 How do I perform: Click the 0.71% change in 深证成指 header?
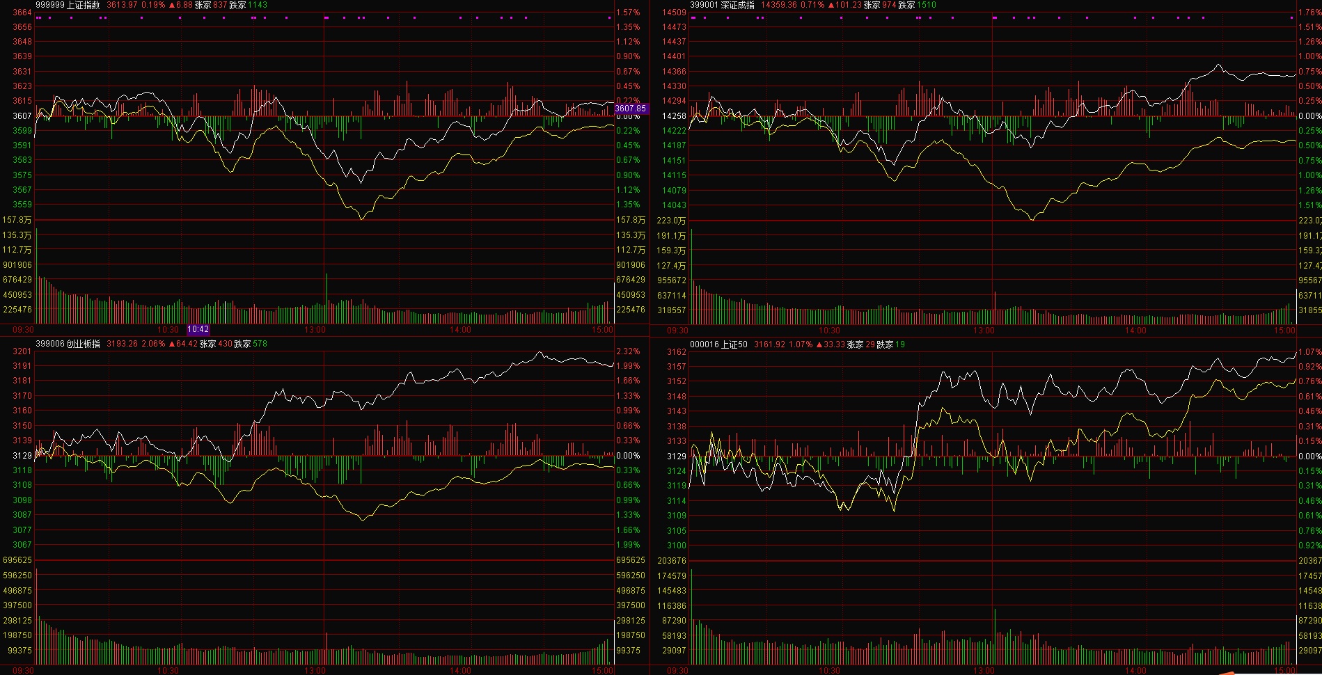(812, 5)
